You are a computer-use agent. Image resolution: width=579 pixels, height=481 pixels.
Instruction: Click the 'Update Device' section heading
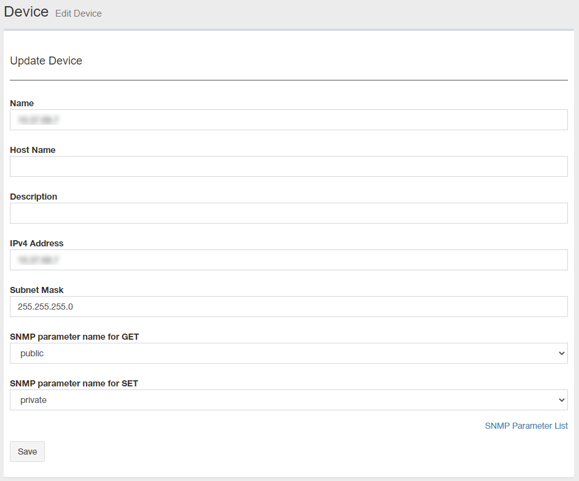[x=46, y=61]
